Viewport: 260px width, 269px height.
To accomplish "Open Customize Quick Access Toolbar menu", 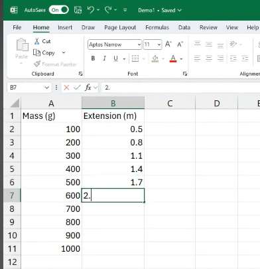I will click(125, 10).
